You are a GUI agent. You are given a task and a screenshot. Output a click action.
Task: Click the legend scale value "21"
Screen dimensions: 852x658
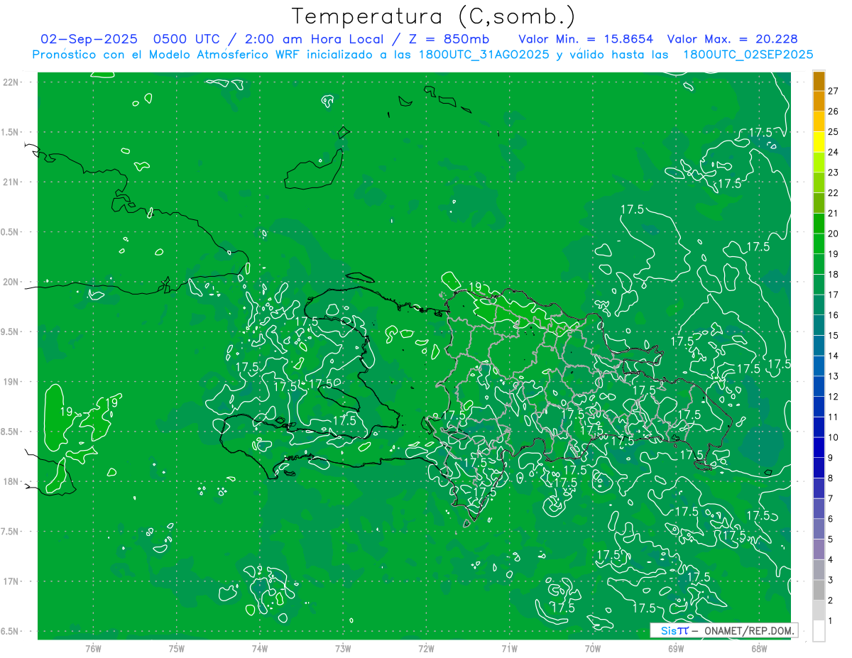click(x=834, y=213)
